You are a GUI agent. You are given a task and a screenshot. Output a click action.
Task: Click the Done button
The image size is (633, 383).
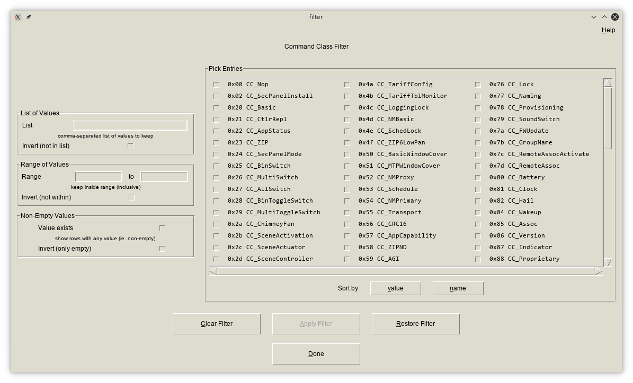pyautogui.click(x=316, y=354)
